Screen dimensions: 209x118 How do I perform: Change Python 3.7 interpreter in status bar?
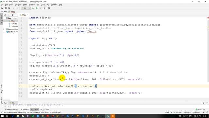tap(197, 112)
